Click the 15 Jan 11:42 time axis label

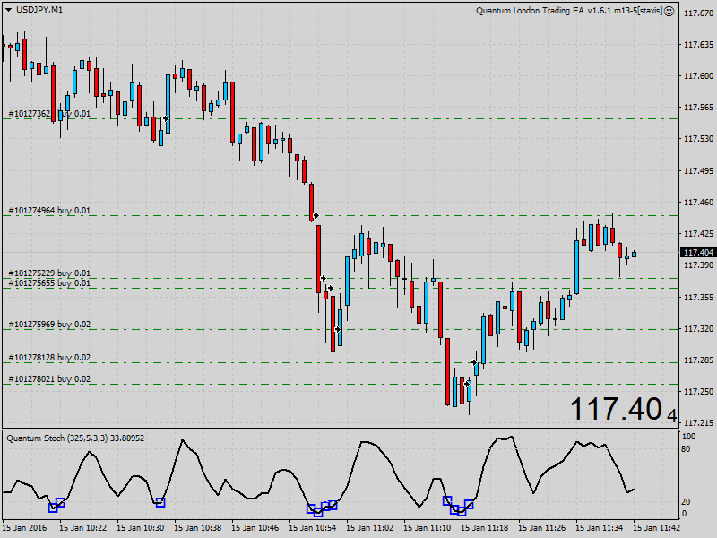(x=657, y=527)
